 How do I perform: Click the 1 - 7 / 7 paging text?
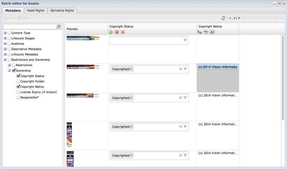click(234, 18)
